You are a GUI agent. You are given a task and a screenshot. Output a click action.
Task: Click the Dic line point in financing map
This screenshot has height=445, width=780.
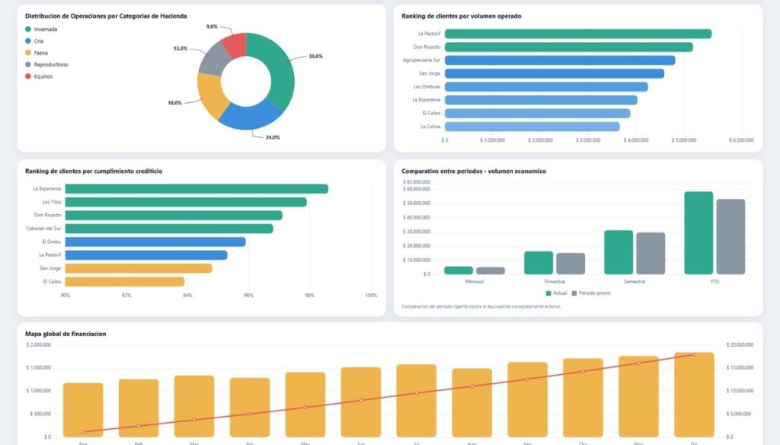click(694, 354)
